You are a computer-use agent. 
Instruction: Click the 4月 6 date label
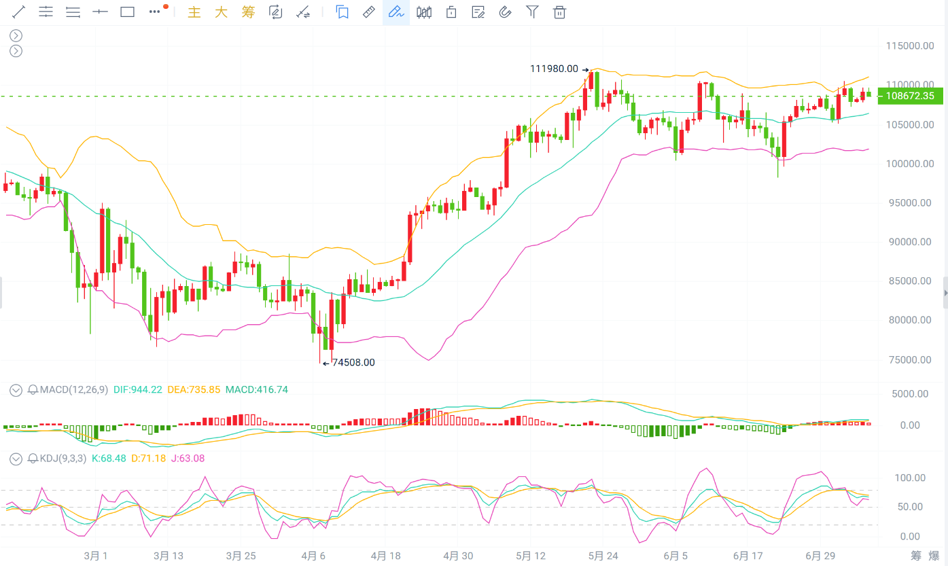313,556
